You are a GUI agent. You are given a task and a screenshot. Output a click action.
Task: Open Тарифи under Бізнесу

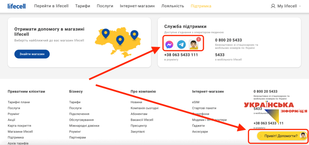point(75,102)
